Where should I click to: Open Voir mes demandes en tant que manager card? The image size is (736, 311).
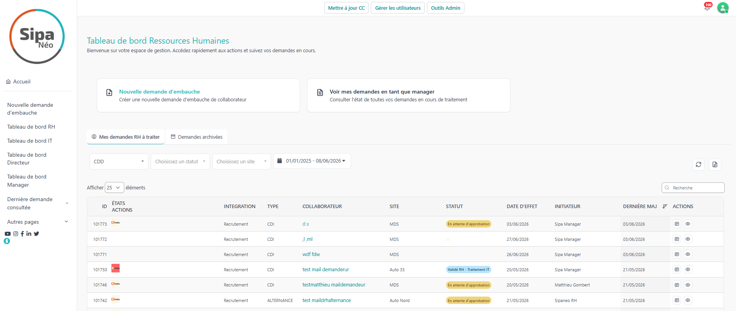409,95
